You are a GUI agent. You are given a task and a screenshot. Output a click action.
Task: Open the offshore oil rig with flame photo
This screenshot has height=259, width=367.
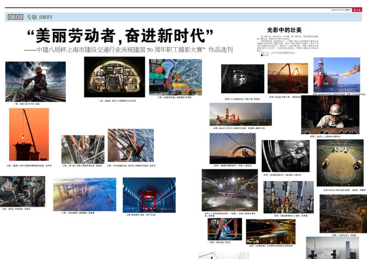[336, 74]
